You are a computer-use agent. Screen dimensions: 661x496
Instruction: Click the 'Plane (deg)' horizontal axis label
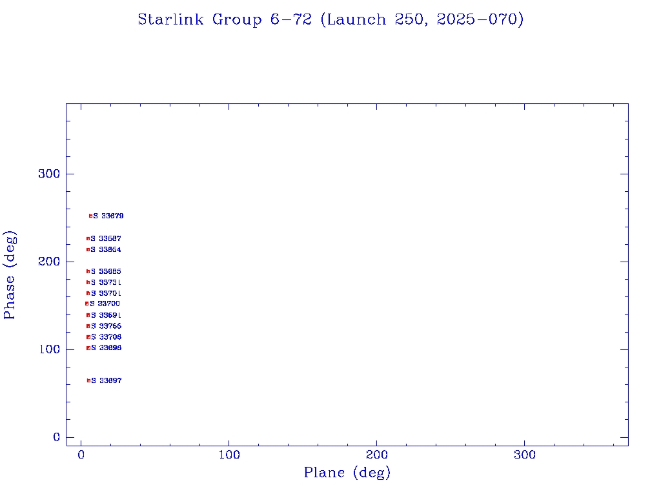coord(347,473)
